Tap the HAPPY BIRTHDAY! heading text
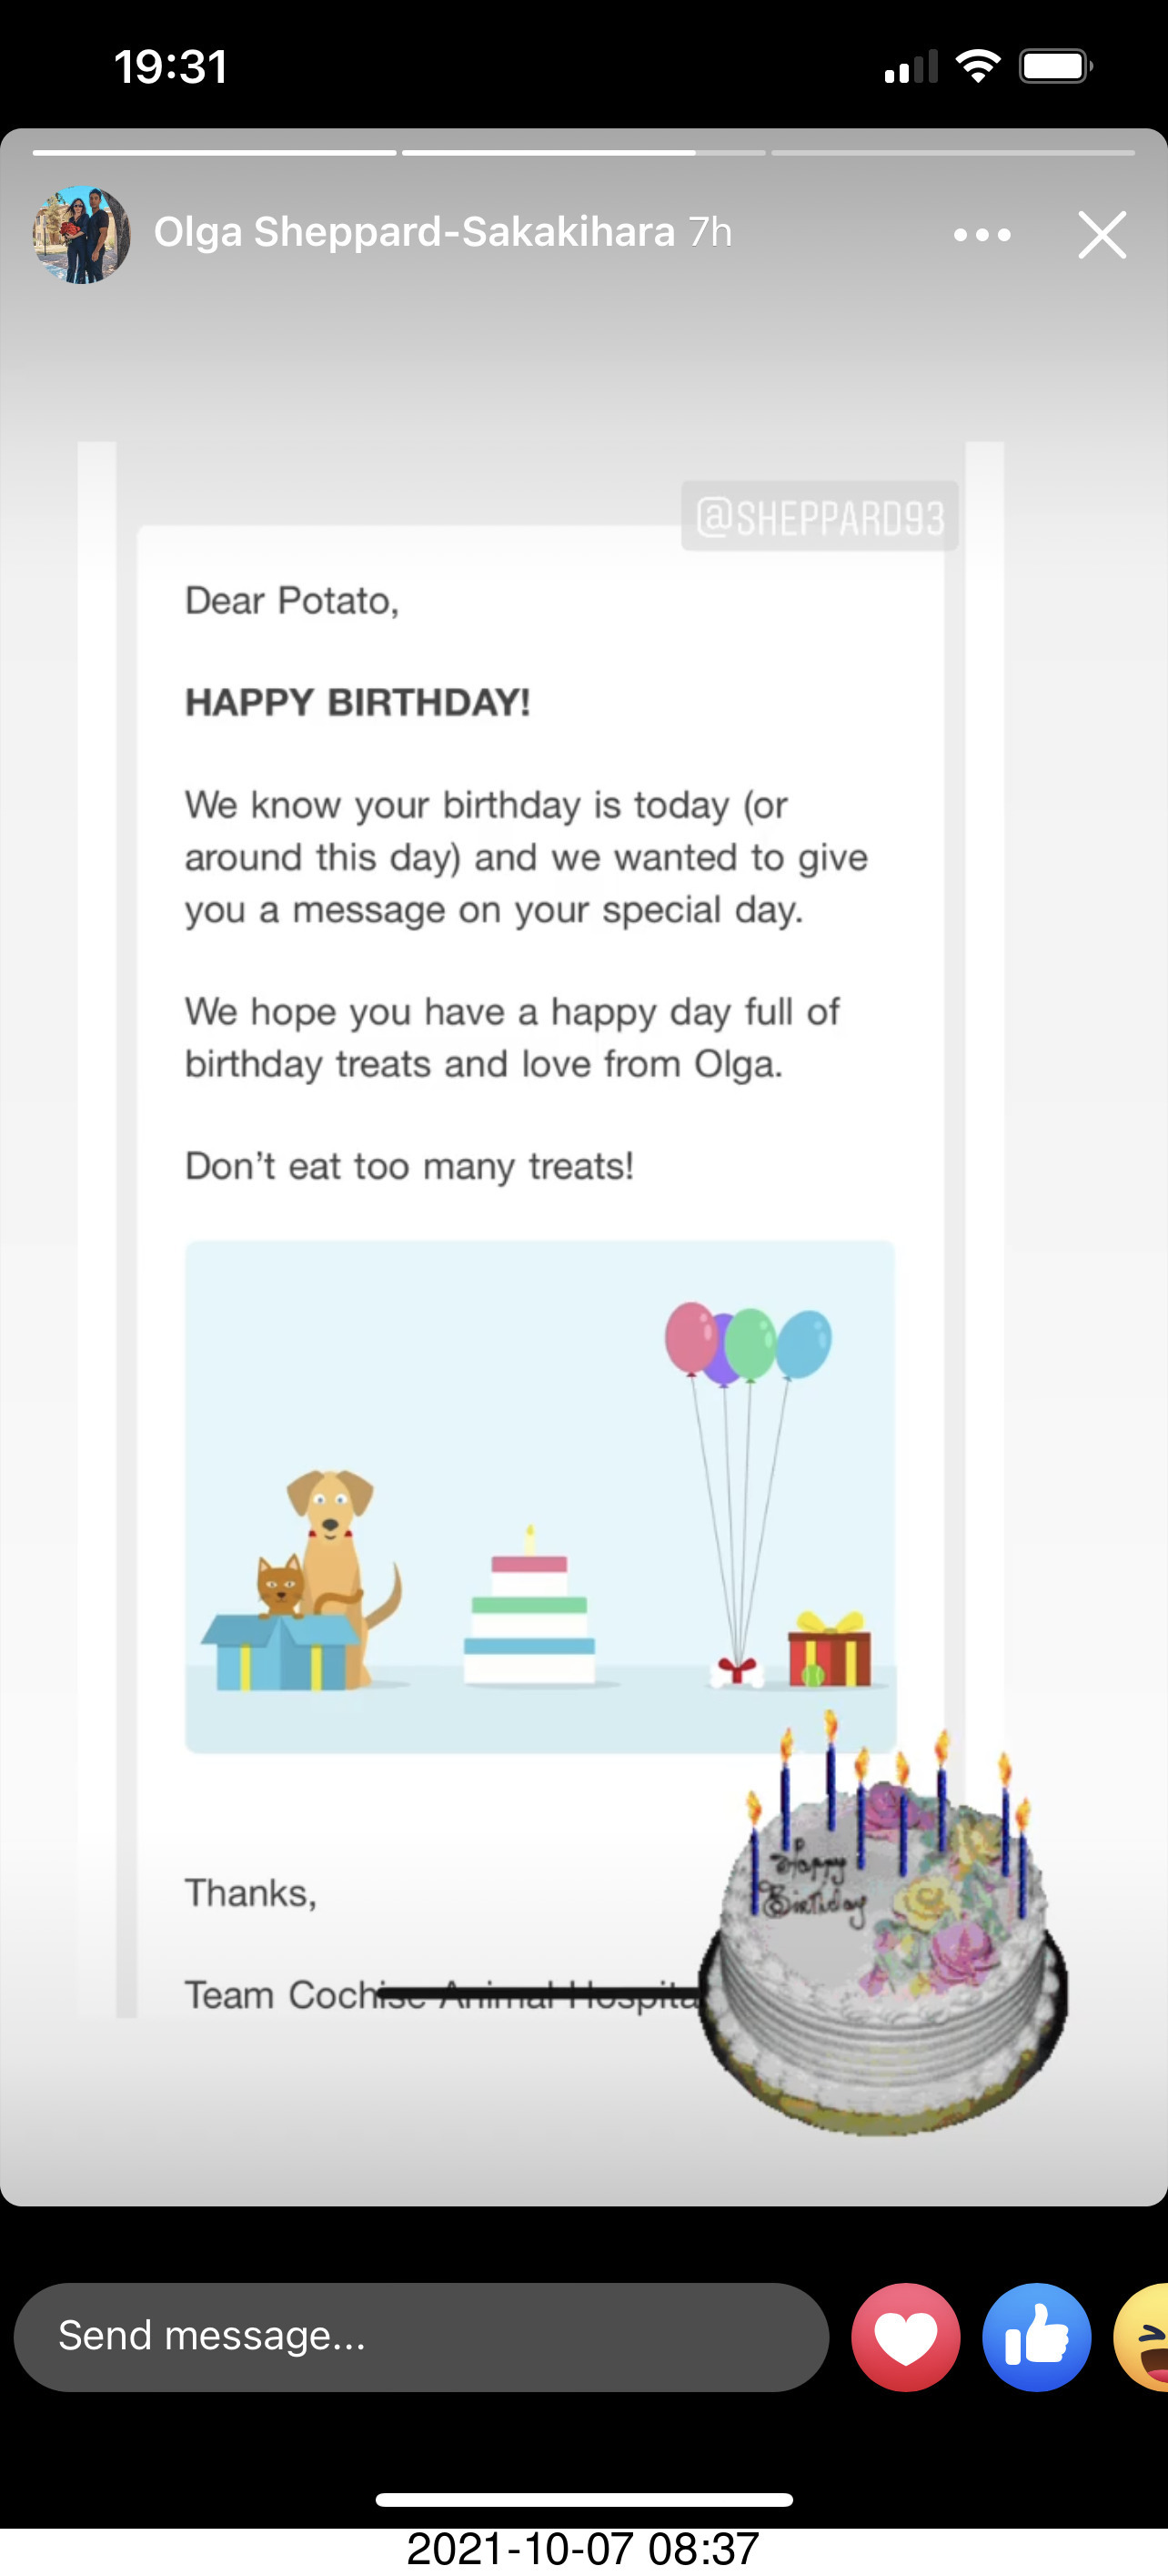The height and width of the screenshot is (2576, 1168). (x=357, y=702)
